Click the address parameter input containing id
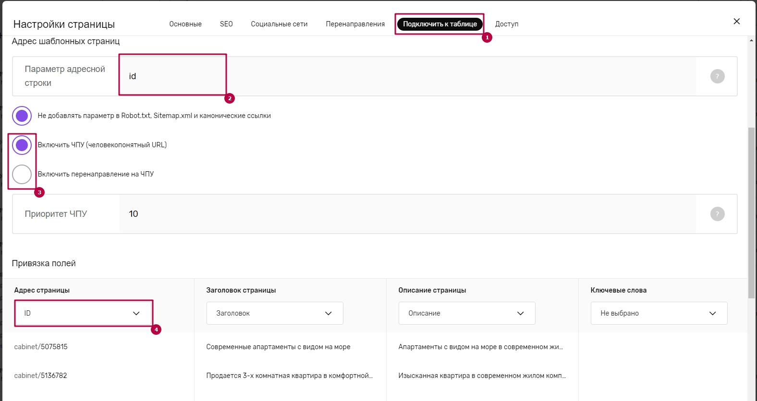Image resolution: width=757 pixels, height=401 pixels. pyautogui.click(x=407, y=76)
